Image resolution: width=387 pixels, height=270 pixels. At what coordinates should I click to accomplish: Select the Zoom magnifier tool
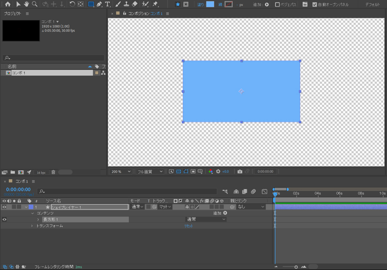pyautogui.click(x=35, y=4)
